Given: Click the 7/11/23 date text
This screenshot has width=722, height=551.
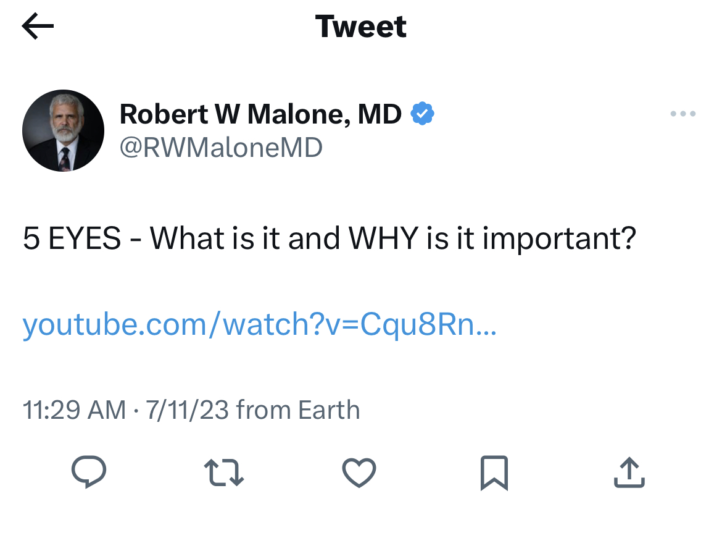Looking at the screenshot, I should [x=187, y=410].
